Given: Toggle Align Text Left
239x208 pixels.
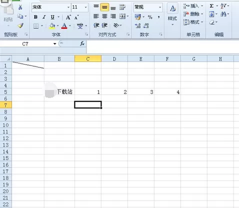Looking at the screenshot, I should coord(96,16).
